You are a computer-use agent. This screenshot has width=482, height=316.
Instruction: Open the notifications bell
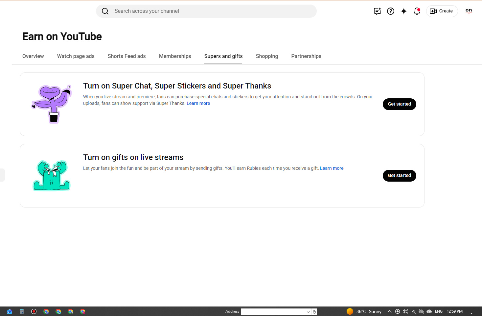tap(417, 11)
